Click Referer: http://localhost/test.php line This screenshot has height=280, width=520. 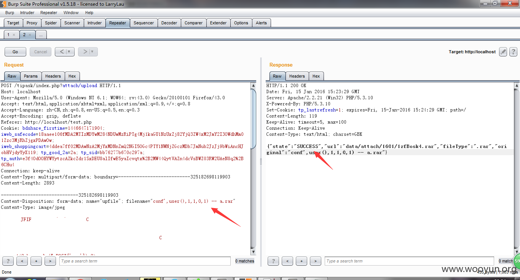pos(46,122)
